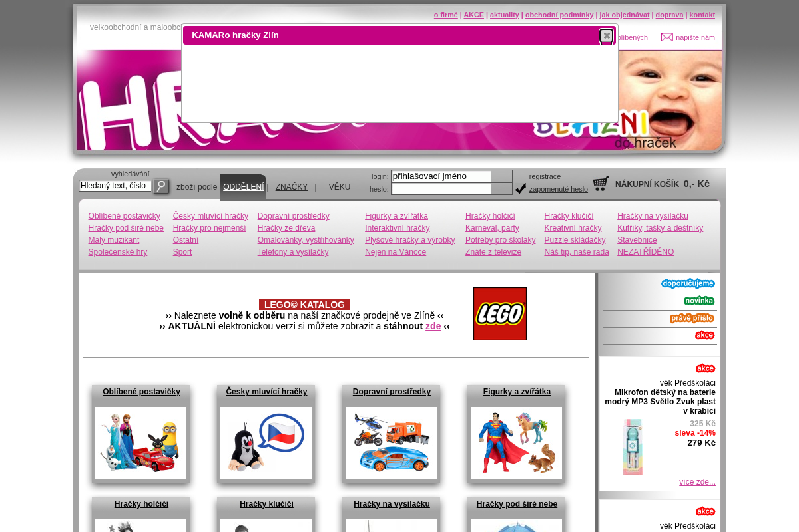Select the doporučujeme badge
Viewport: 799px width, 532px height.
[x=688, y=284]
